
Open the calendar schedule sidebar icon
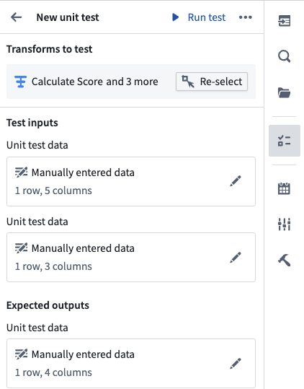pyautogui.click(x=284, y=189)
